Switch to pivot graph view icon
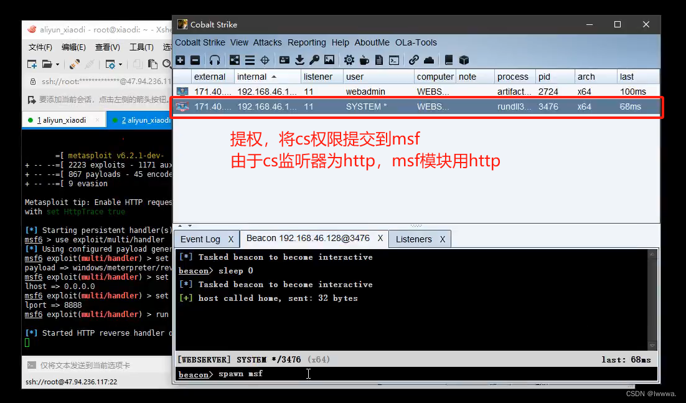686x403 pixels. pos(235,60)
